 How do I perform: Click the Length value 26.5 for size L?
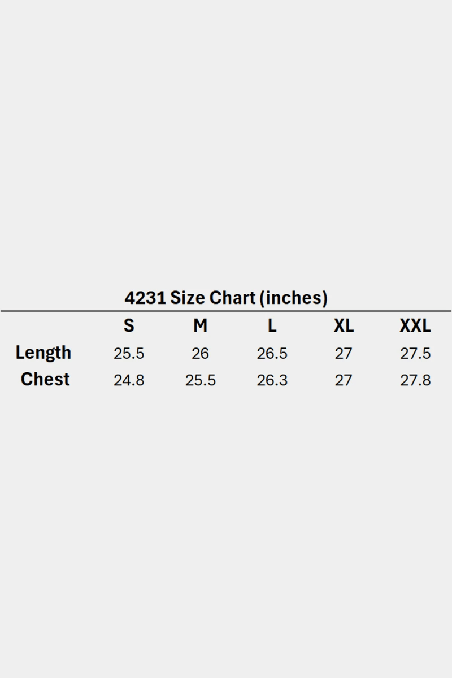pyautogui.click(x=272, y=354)
